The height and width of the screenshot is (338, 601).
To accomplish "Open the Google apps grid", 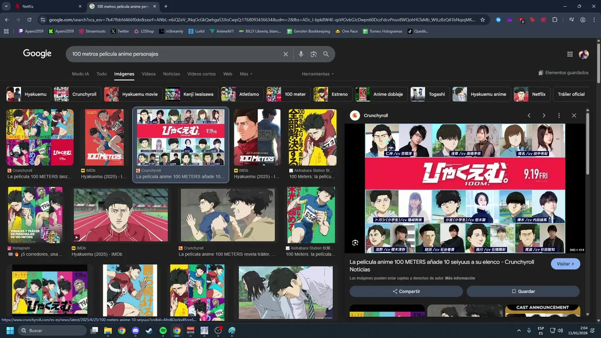I will [x=570, y=54].
